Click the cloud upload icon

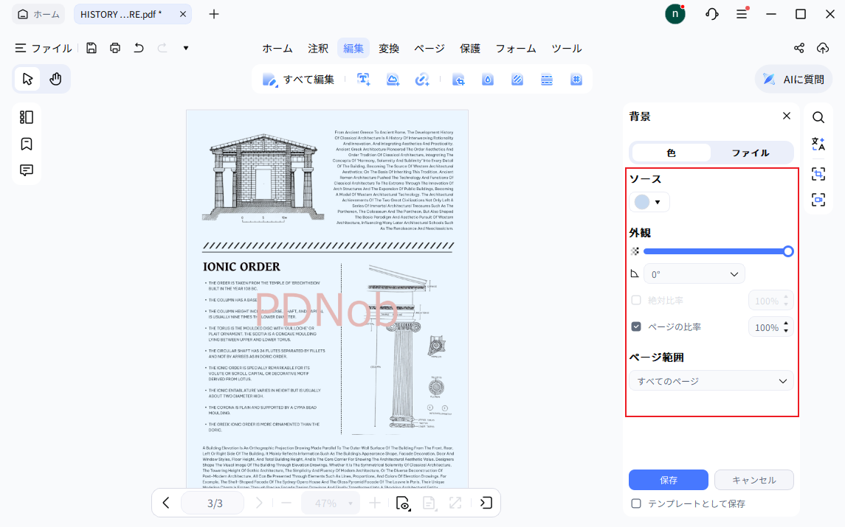coord(823,48)
